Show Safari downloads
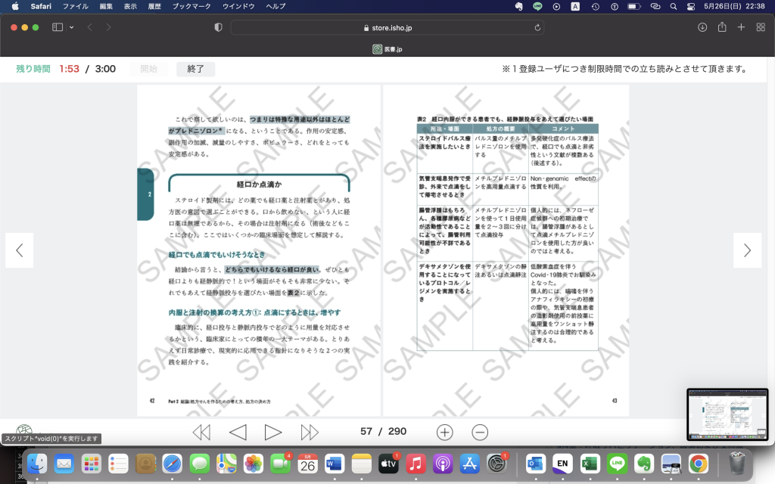The image size is (775, 484). 702,27
